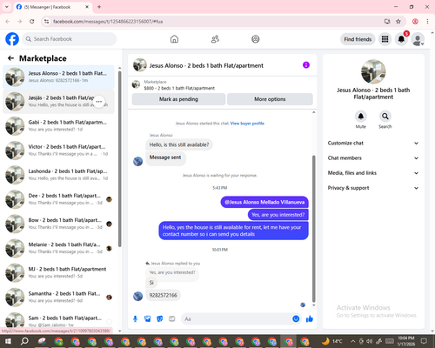Open the notifications bell
This screenshot has height=348, width=435.
[x=401, y=39]
